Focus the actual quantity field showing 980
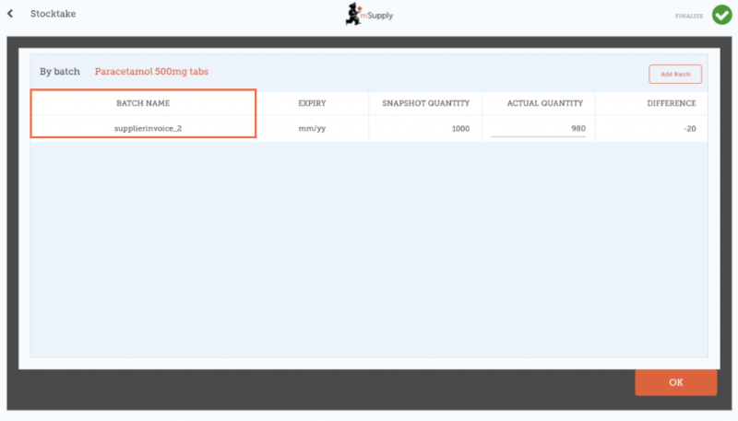The image size is (738, 421). [538, 128]
